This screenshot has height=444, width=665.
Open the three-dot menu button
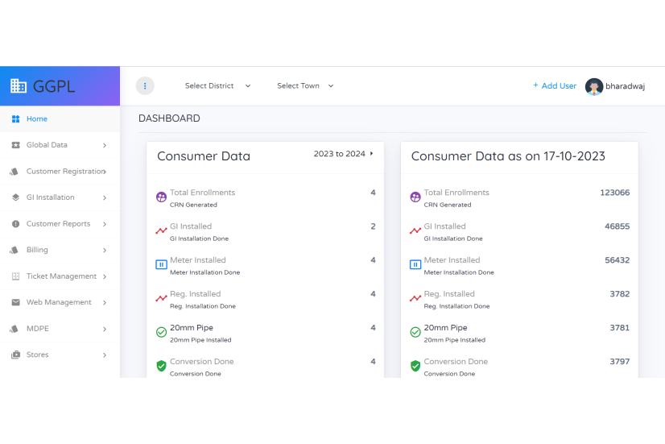coord(145,85)
